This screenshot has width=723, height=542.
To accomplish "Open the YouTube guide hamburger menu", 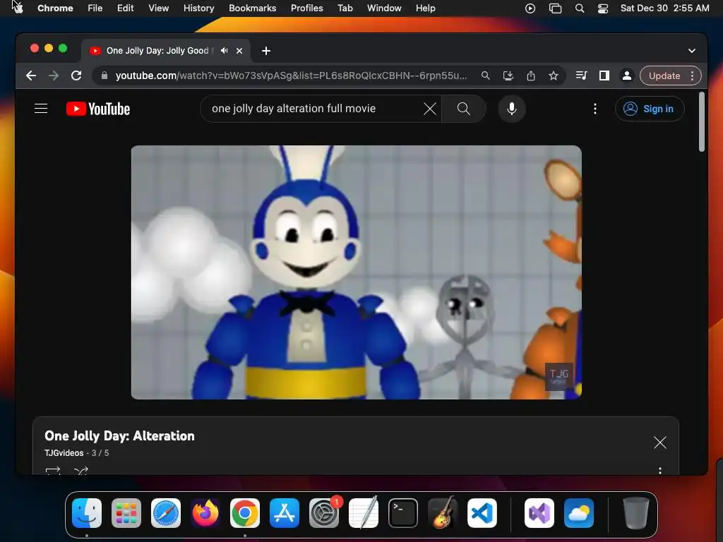I will point(41,109).
